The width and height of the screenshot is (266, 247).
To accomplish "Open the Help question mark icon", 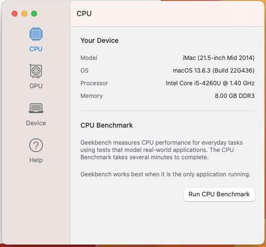I will pos(36,145).
